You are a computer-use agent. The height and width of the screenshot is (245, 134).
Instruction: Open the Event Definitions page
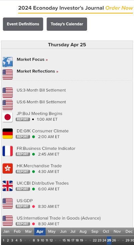coord(23,24)
